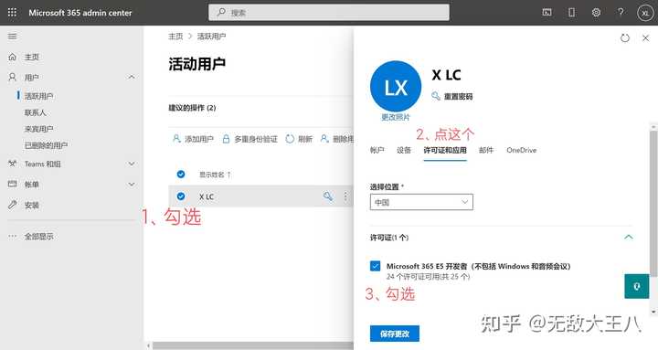Viewport: 658px width, 350px height.
Task: Click the XL account avatar
Action: pyautogui.click(x=645, y=13)
